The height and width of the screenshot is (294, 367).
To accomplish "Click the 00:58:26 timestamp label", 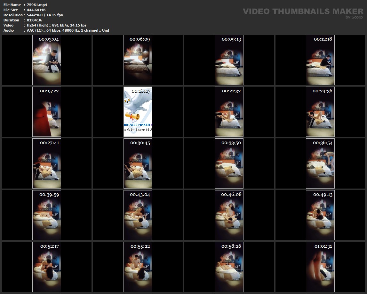I will (231, 246).
